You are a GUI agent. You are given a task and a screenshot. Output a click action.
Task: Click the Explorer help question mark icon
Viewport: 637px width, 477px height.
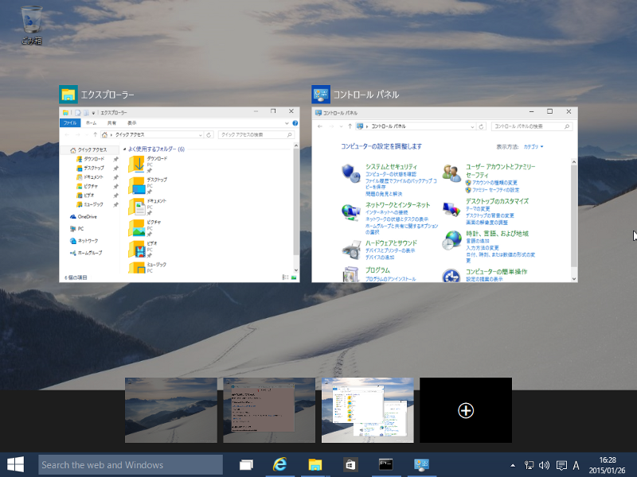(295, 123)
